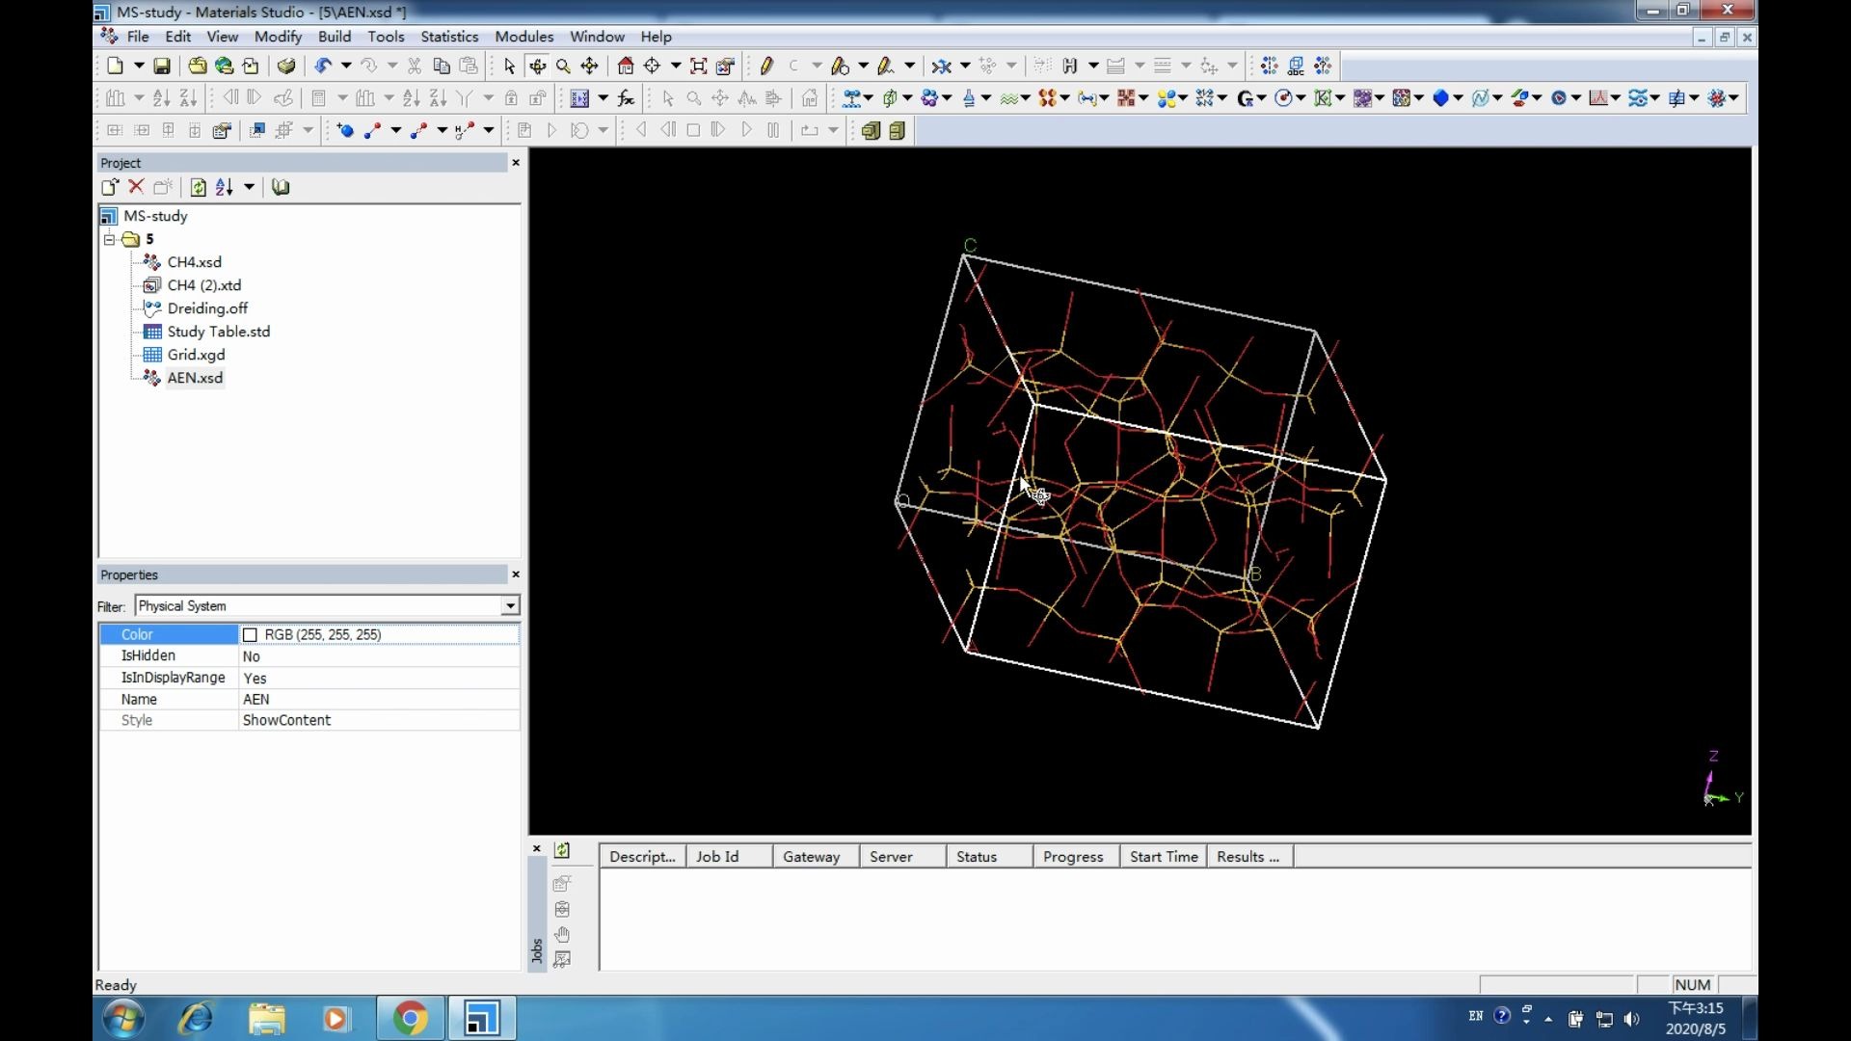The width and height of the screenshot is (1851, 1041).
Task: Open the Physical System filter dropdown
Action: (510, 606)
